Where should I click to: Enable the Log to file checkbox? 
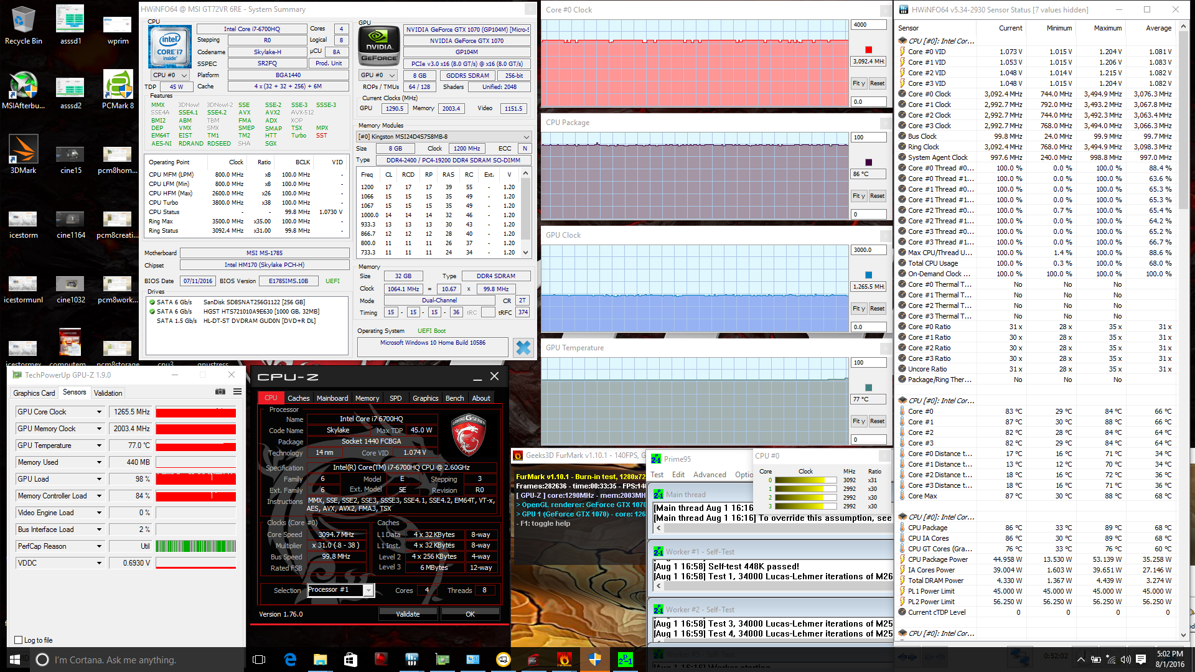19,640
